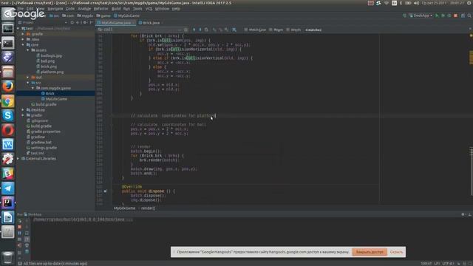Viewport: 473px width, 266px height.
Task: Click the orange stop-sharing button in Hangouts notification
Action: click(370, 252)
